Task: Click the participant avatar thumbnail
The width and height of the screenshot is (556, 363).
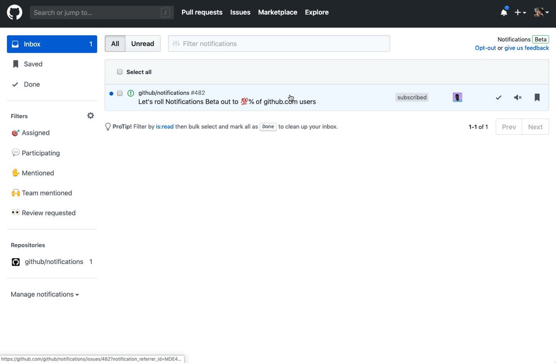Action: click(x=457, y=97)
